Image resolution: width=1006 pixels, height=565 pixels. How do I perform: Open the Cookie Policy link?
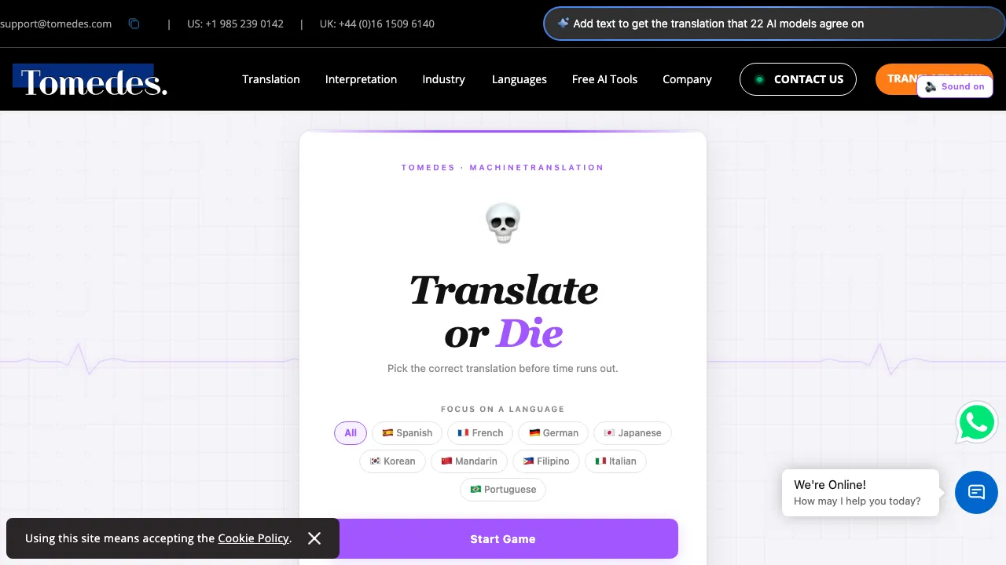click(x=253, y=538)
